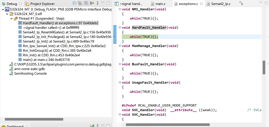The width and height of the screenshot is (269, 127).
Task: Show hidden editor tabs list (»5)
Action: point(241,3)
